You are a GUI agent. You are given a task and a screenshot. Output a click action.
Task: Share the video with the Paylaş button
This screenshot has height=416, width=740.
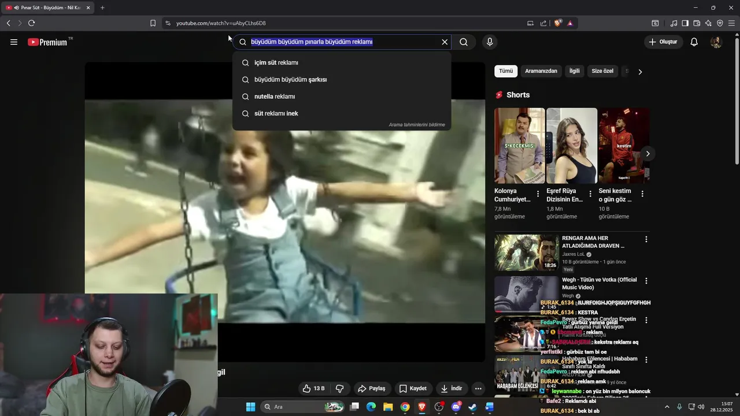(x=372, y=389)
